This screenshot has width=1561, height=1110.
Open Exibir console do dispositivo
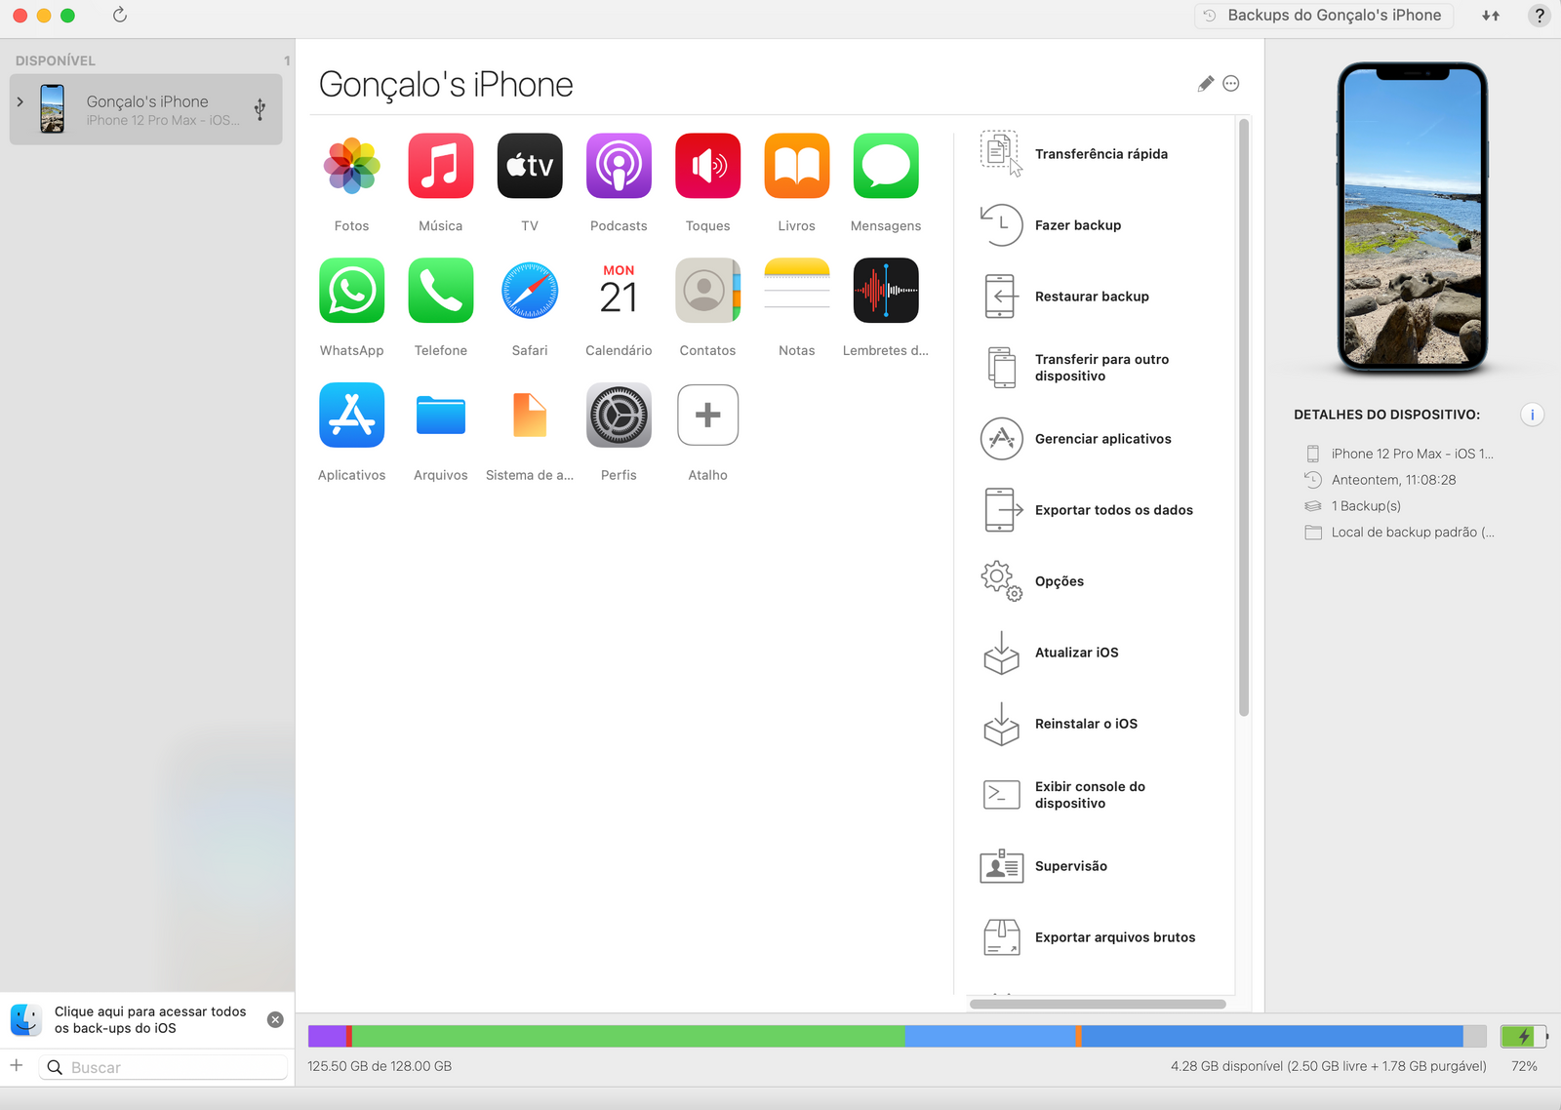[x=1062, y=795]
